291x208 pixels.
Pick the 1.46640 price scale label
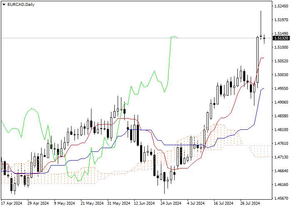click(x=281, y=171)
